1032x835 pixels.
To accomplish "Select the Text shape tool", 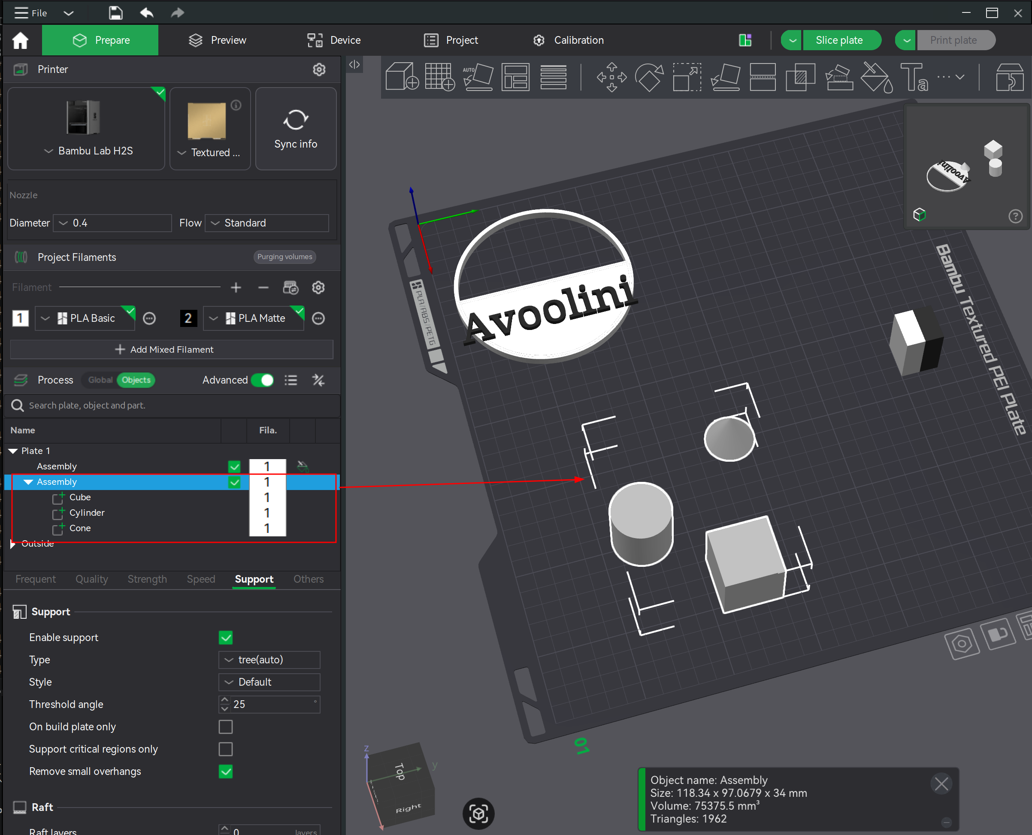I will (x=914, y=76).
